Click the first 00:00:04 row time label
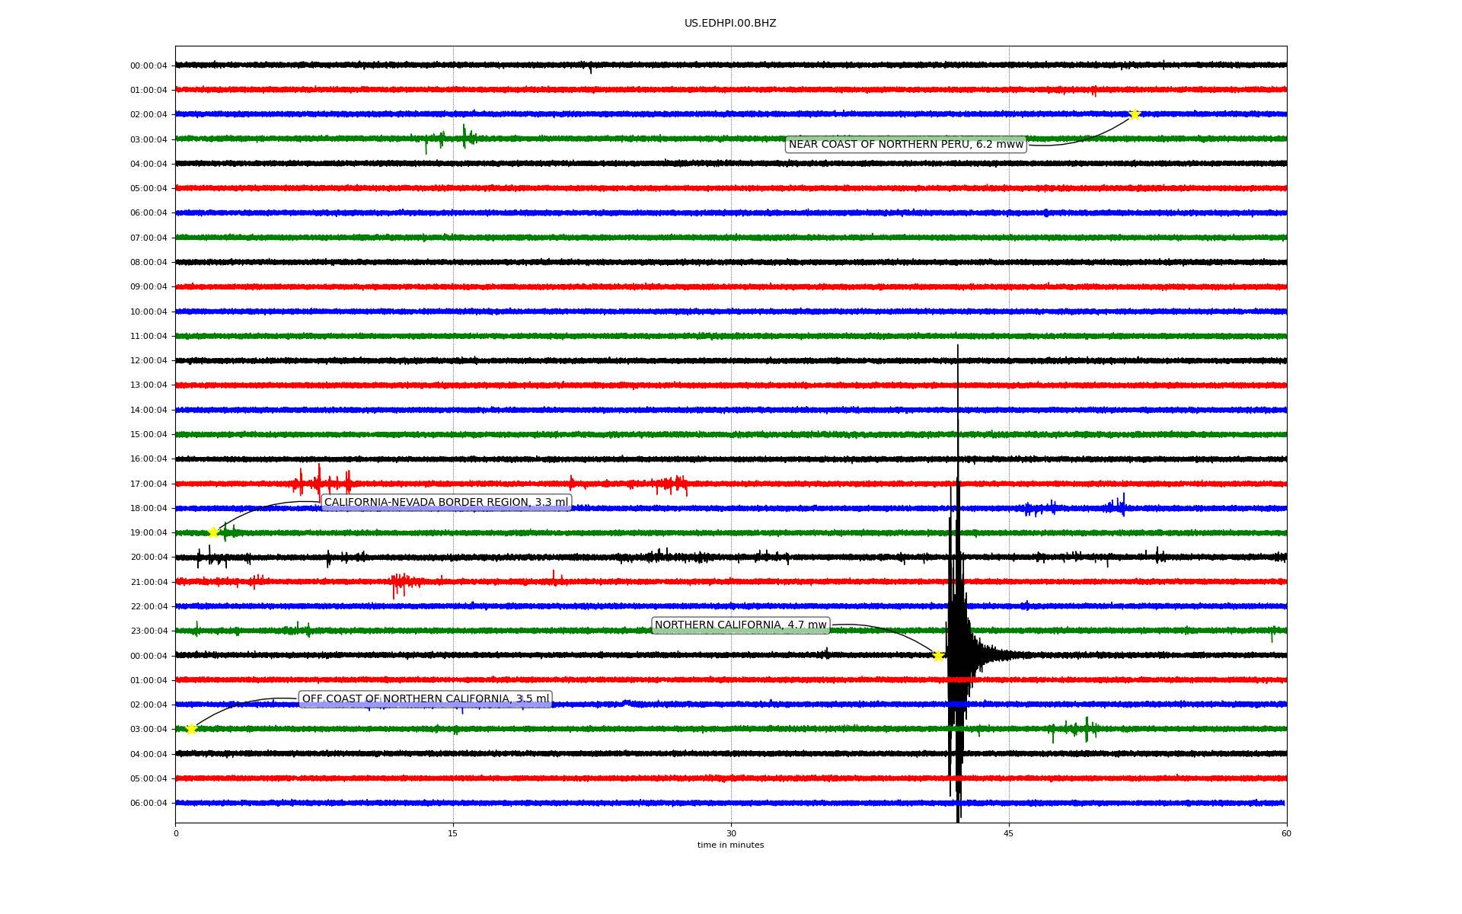The width and height of the screenshot is (1462, 914). [148, 66]
